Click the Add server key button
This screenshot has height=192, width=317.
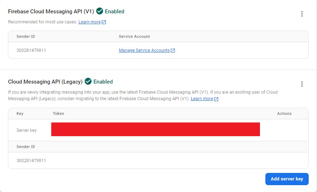pyautogui.click(x=287, y=179)
